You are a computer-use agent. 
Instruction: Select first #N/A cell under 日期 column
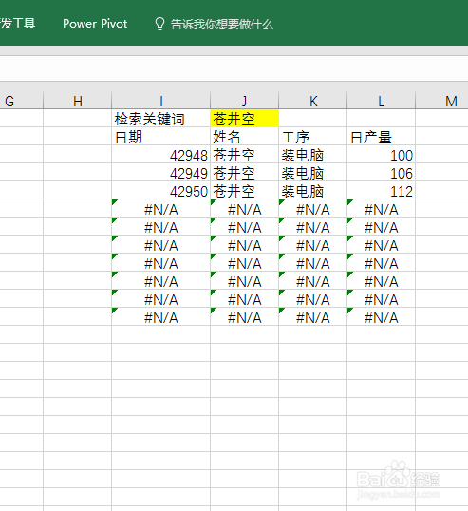coord(160,209)
